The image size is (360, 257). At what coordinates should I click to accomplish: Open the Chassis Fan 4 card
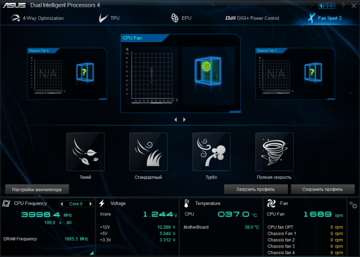click(x=67, y=74)
